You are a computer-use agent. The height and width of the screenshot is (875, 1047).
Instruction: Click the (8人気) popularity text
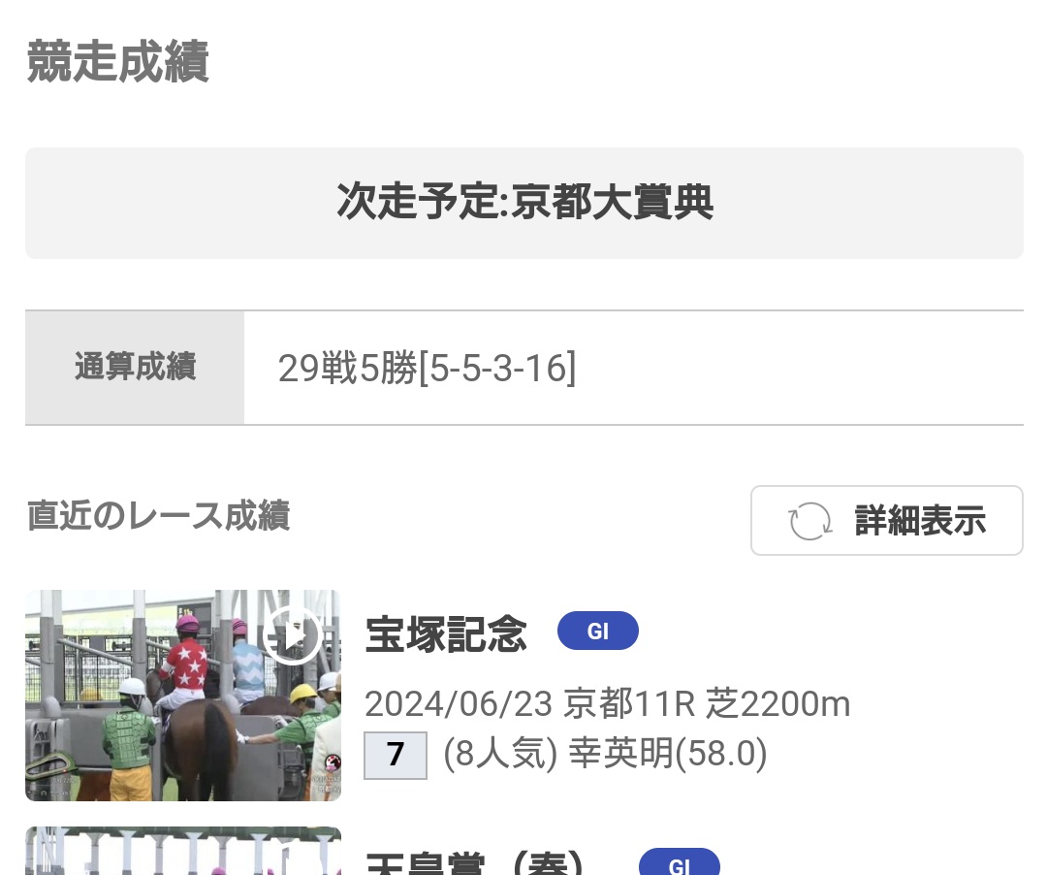tap(500, 754)
